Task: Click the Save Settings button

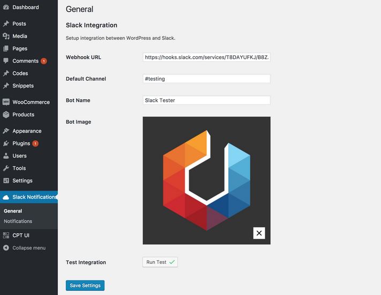Action: coord(85,285)
